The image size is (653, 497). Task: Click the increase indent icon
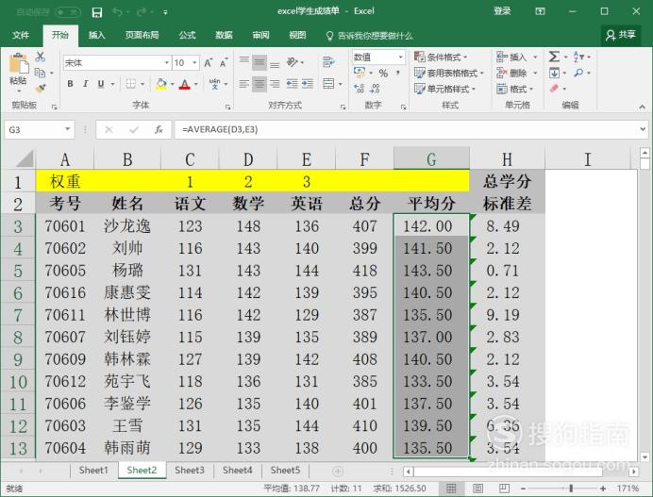tap(308, 84)
